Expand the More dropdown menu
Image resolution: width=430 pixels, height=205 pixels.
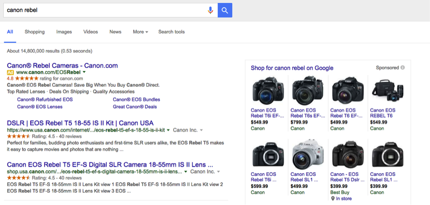[x=140, y=32]
